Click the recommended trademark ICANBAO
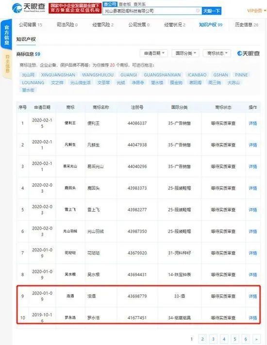Viewport: 267px width, 345px height. [x=197, y=75]
